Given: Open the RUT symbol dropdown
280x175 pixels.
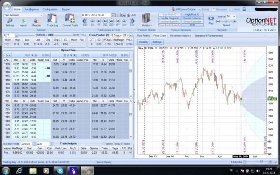Looking at the screenshot, I should pos(16,35).
